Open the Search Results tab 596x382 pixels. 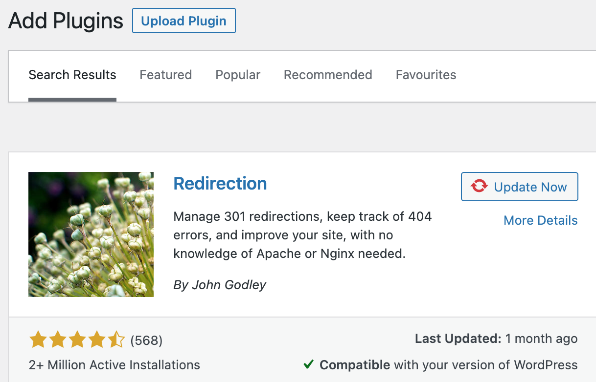pos(72,75)
